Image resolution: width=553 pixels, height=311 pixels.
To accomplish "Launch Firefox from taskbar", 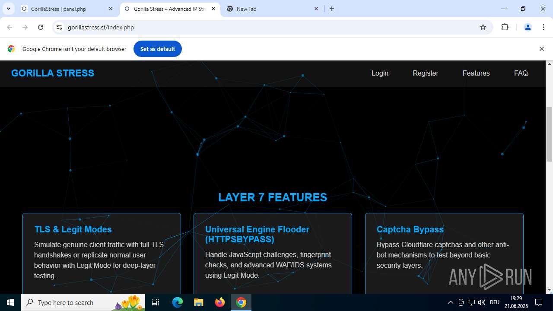I will (220, 302).
